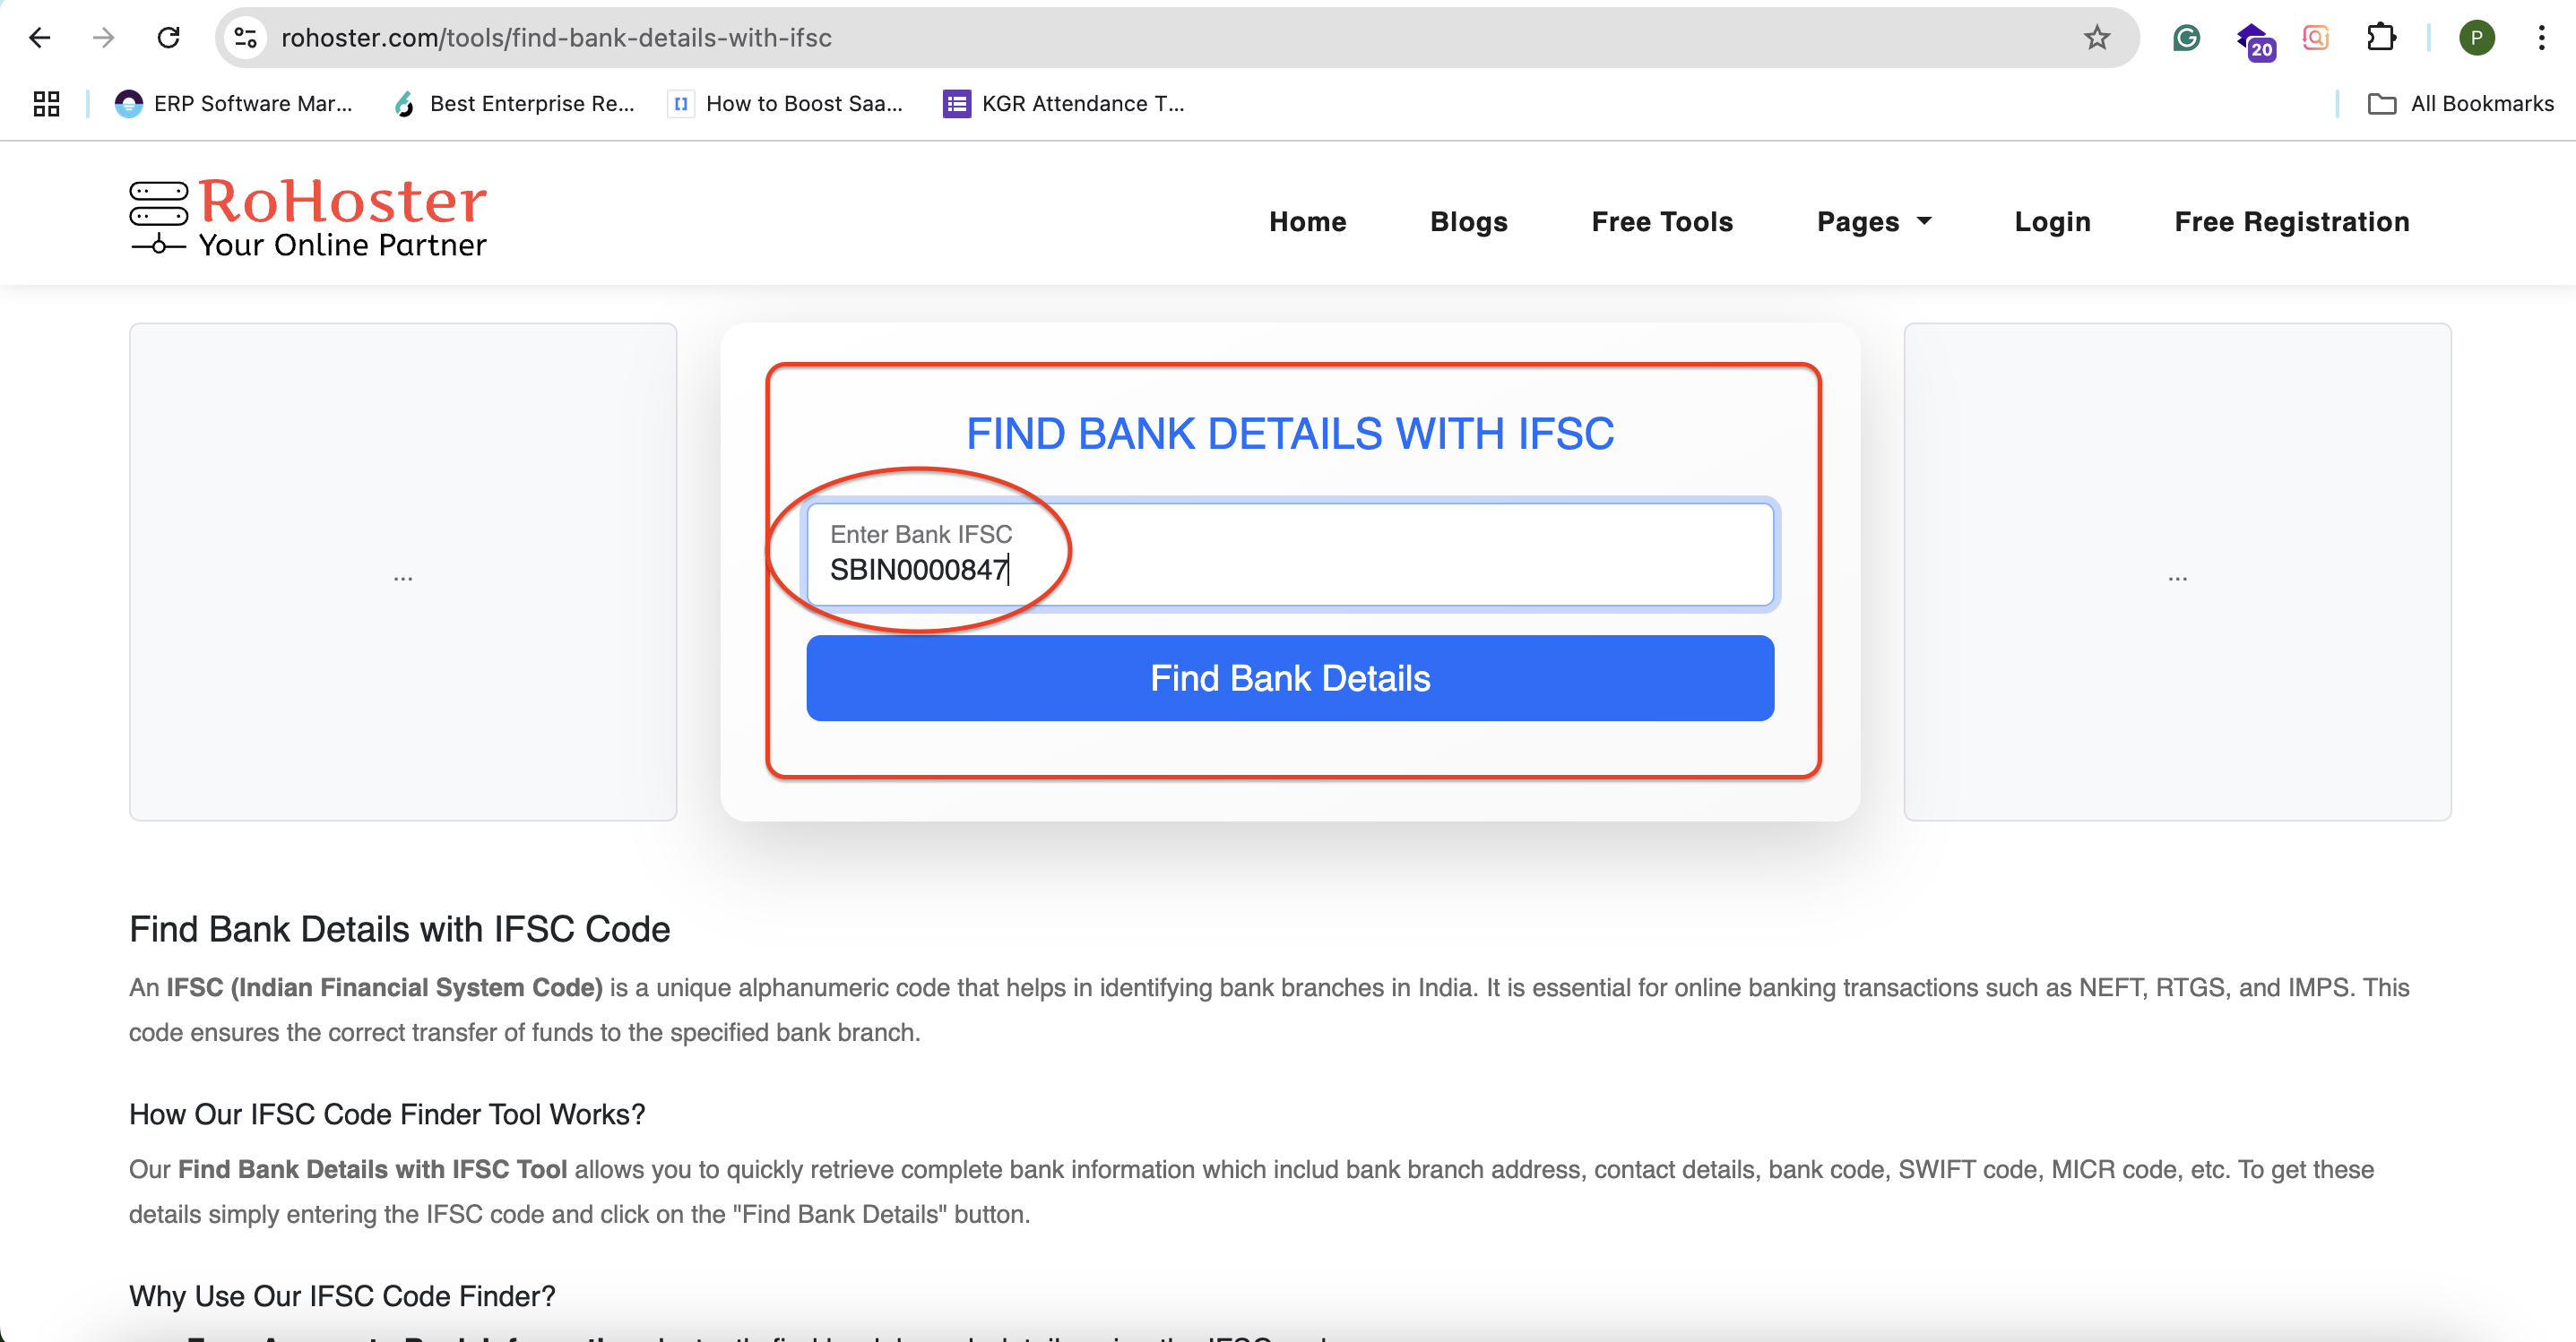Open the Chrome three-dot menu
This screenshot has height=1342, width=2576.
point(2541,38)
